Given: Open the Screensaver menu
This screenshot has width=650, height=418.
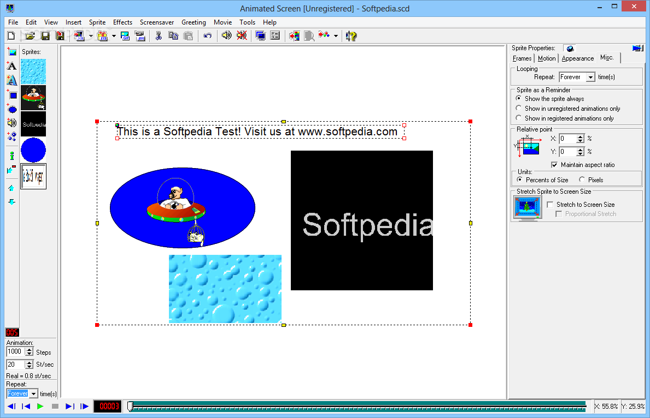Looking at the screenshot, I should 157,22.
